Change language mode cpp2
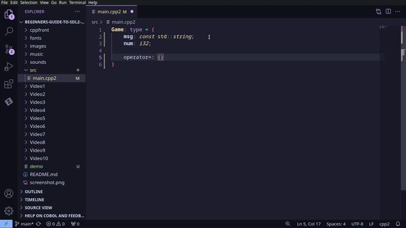This screenshot has width=406, height=228. coord(384,224)
